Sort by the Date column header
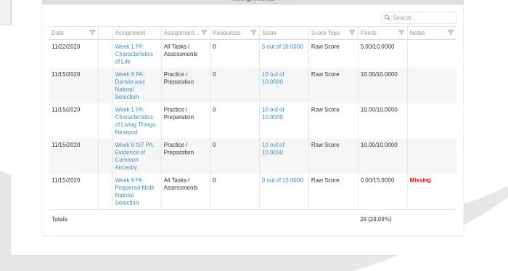Image resolution: width=508 pixels, height=271 pixels. [57, 33]
